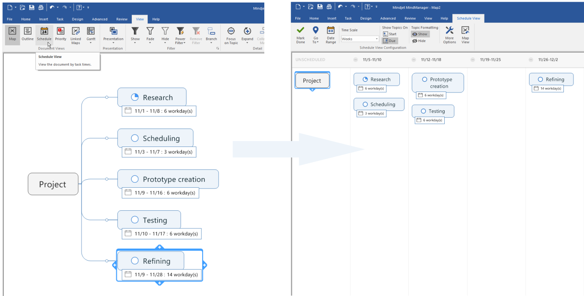Click Print icon in right window title bar
The width and height of the screenshot is (584, 296).
click(x=329, y=6)
